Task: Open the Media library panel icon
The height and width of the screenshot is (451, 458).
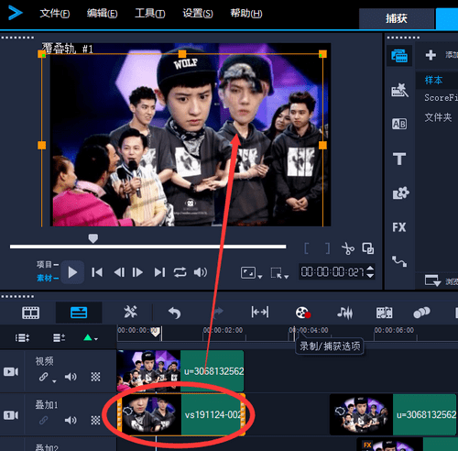Action: tap(399, 56)
